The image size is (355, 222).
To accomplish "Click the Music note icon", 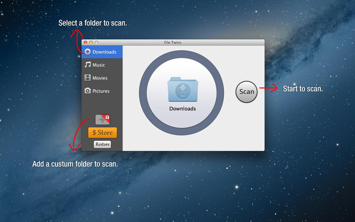I will coord(87,65).
